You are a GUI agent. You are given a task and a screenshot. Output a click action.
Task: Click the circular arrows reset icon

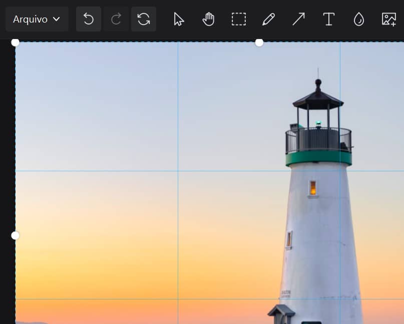tap(144, 19)
